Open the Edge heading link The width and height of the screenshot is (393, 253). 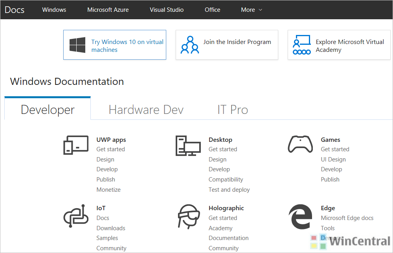328,208
